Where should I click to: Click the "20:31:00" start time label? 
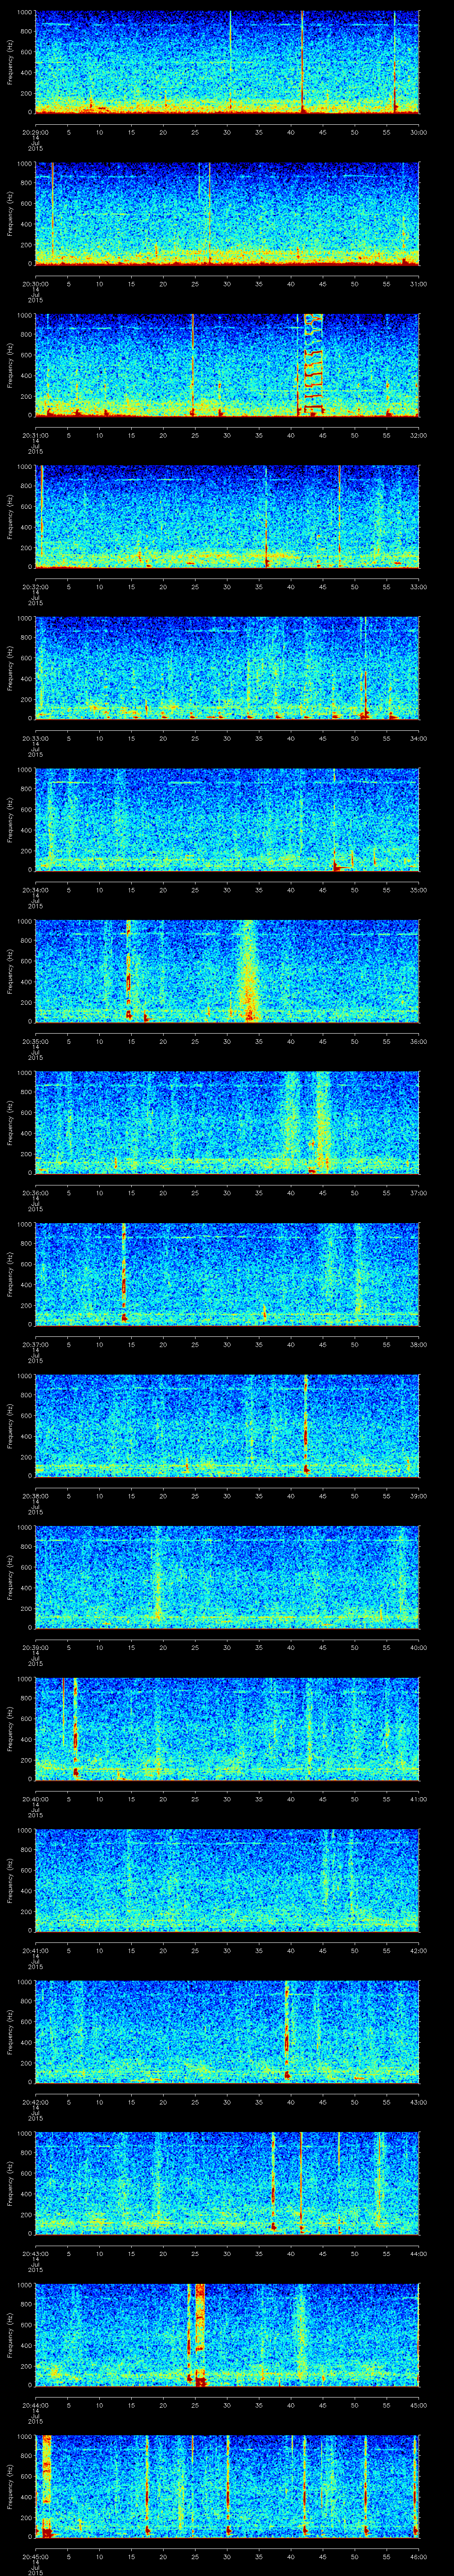point(35,435)
